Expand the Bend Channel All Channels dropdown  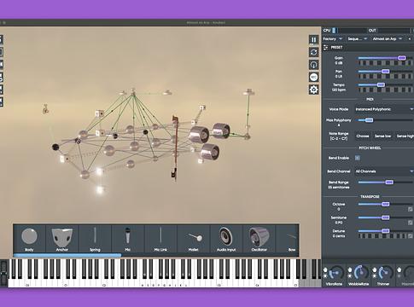(x=384, y=171)
